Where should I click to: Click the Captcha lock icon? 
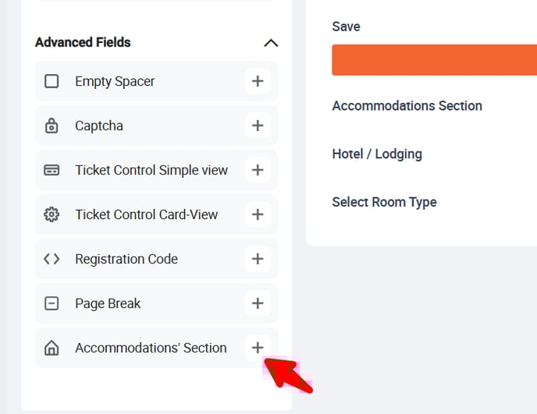click(52, 126)
